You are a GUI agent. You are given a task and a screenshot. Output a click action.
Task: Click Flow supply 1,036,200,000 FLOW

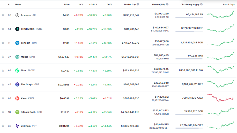(x=191, y=70)
